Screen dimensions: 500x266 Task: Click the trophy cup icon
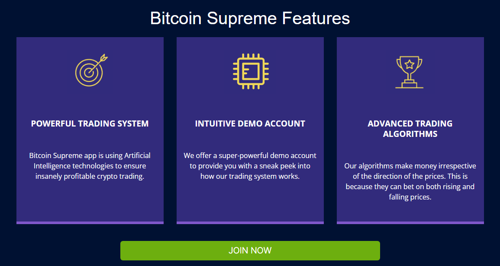point(409,71)
